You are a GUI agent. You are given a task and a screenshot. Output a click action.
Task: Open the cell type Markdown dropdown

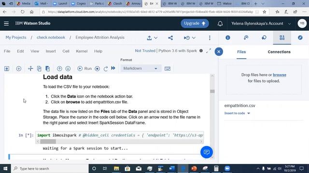(x=140, y=68)
